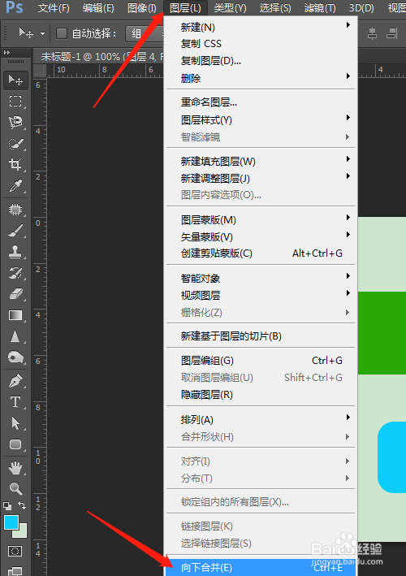Choose 复制图层(D)...
Image resolution: width=406 pixels, height=576 pixels.
(x=261, y=61)
